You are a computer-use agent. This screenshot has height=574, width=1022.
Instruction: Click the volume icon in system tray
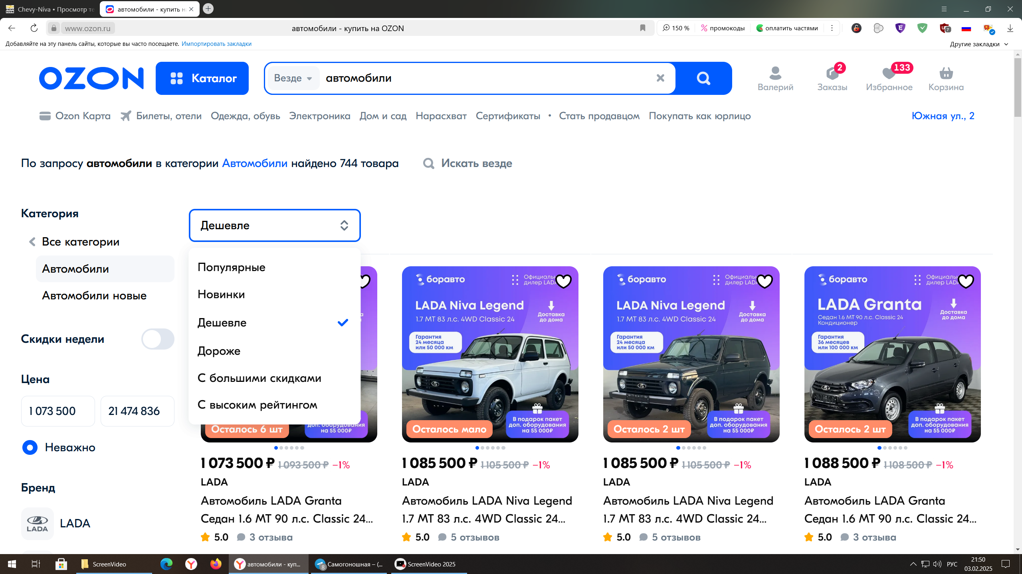click(937, 564)
